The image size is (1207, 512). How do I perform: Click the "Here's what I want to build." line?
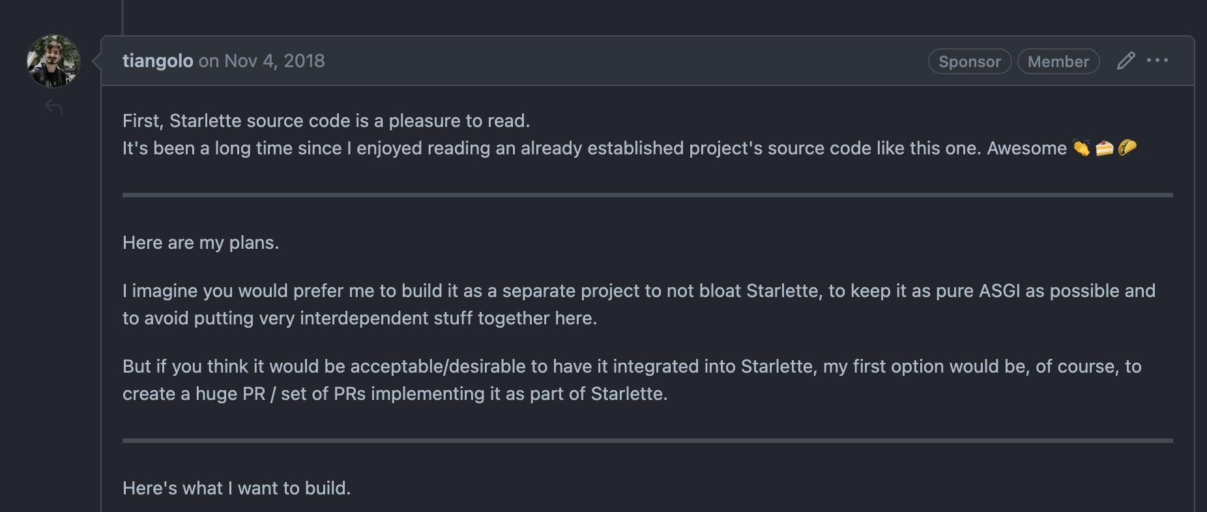(x=237, y=488)
